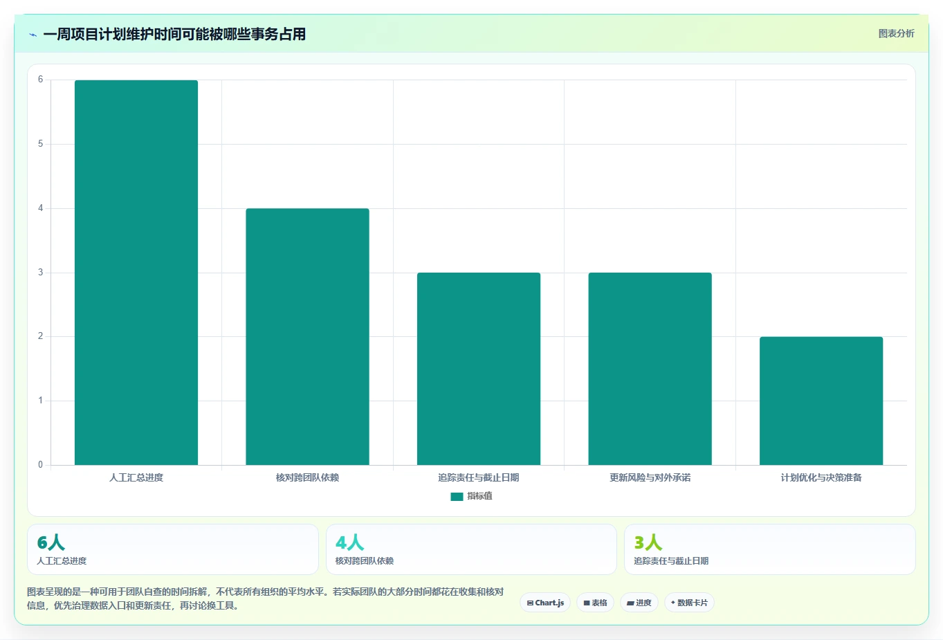943x640 pixels.
Task: Click the footnote text starting 图表呈现的是
Action: pos(265,598)
